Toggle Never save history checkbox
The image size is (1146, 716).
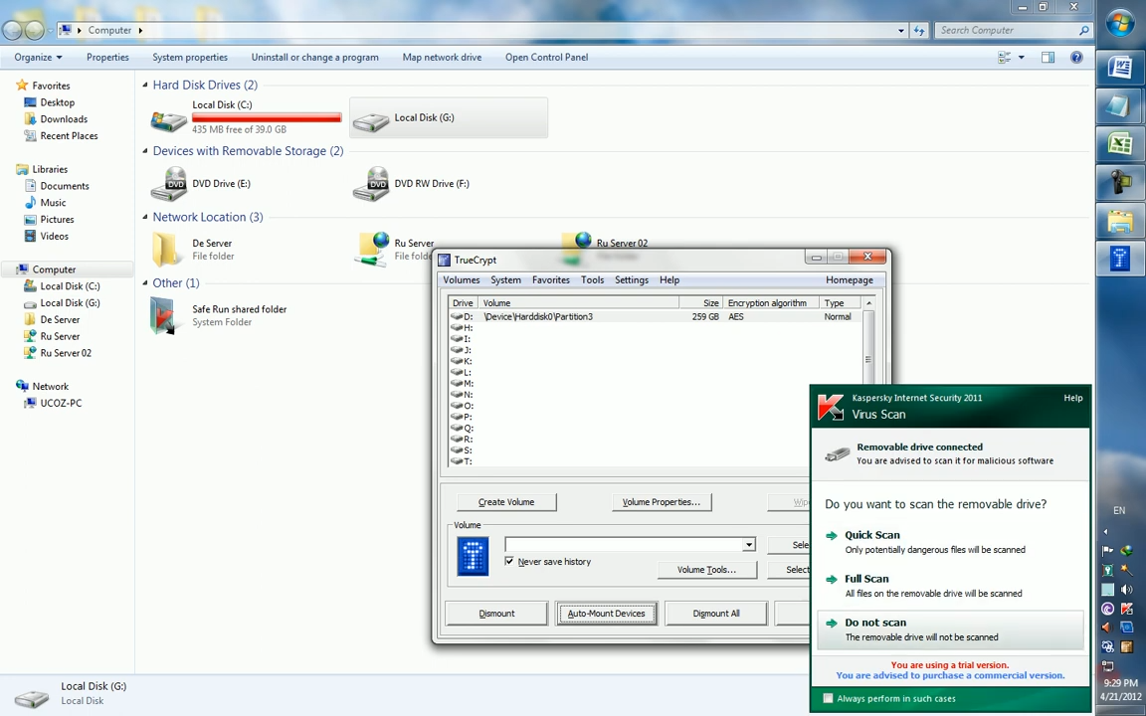click(508, 561)
